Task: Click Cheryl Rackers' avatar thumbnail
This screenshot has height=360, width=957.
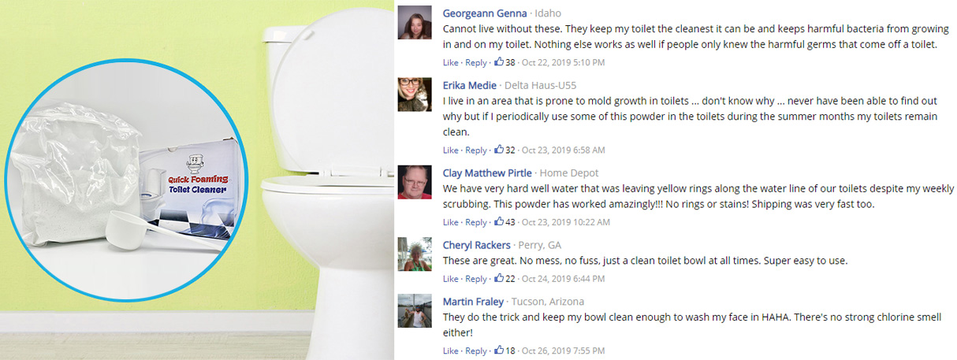Action: 415,254
